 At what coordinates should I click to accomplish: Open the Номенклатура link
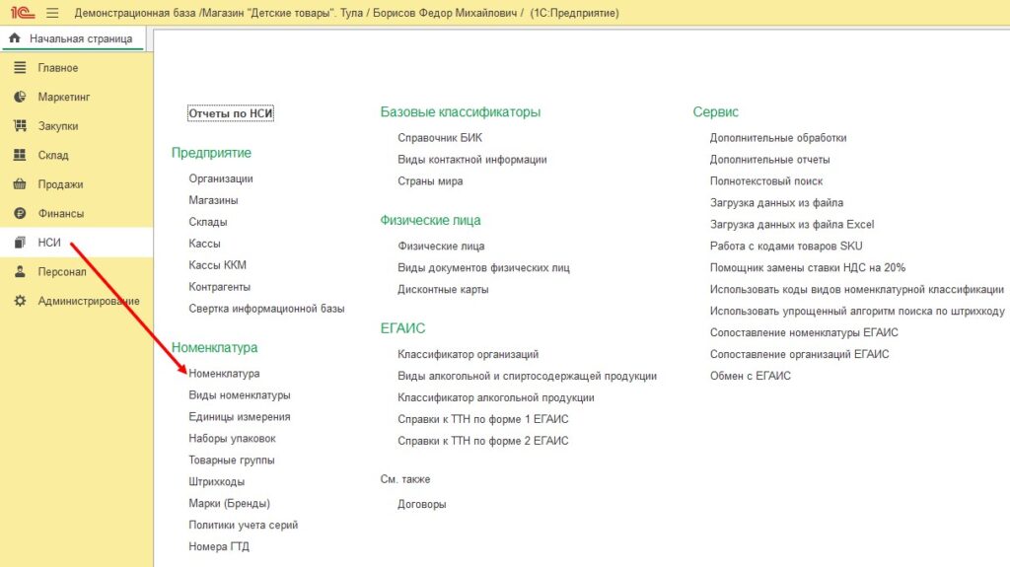(x=224, y=374)
